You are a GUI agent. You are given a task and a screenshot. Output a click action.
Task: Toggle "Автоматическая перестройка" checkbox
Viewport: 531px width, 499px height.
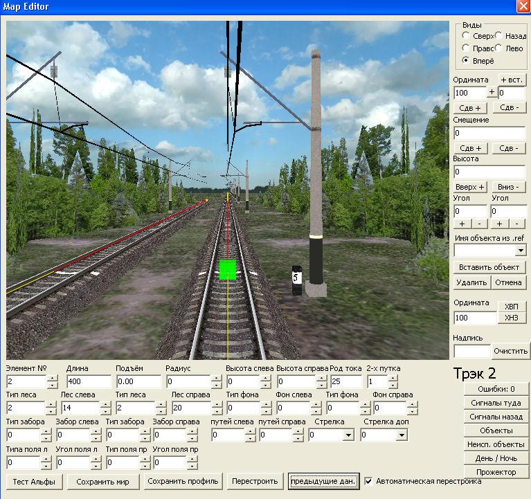(369, 481)
